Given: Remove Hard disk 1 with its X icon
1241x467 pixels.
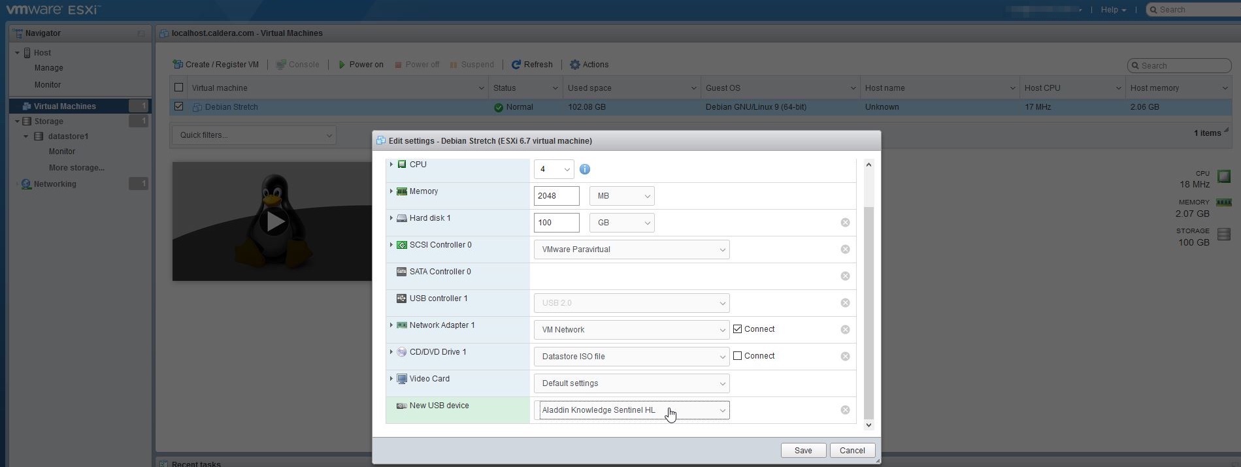Looking at the screenshot, I should click(845, 223).
